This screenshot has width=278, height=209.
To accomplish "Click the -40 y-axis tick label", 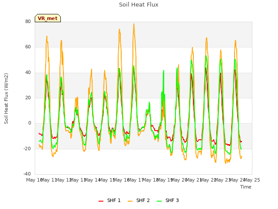I will (27, 174).
